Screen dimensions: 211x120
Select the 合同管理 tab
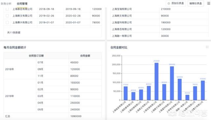point(22,4)
